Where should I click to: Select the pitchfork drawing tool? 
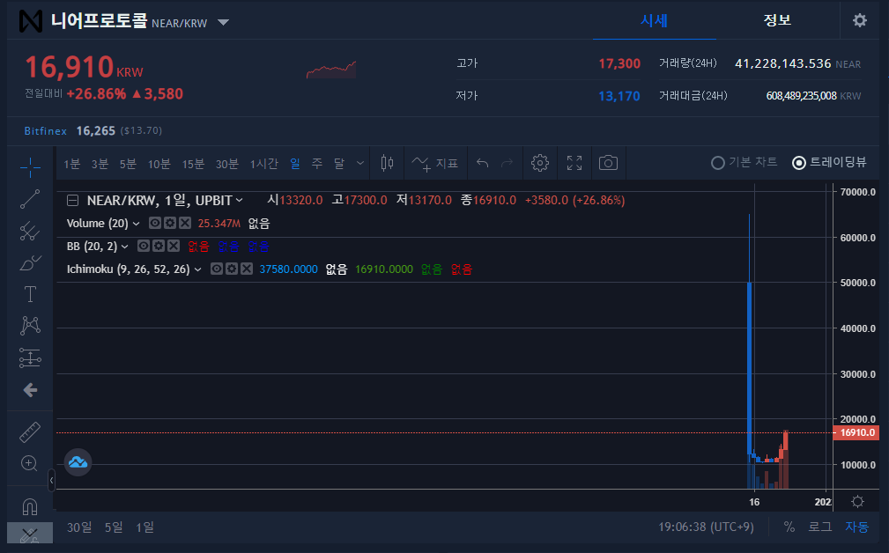30,231
